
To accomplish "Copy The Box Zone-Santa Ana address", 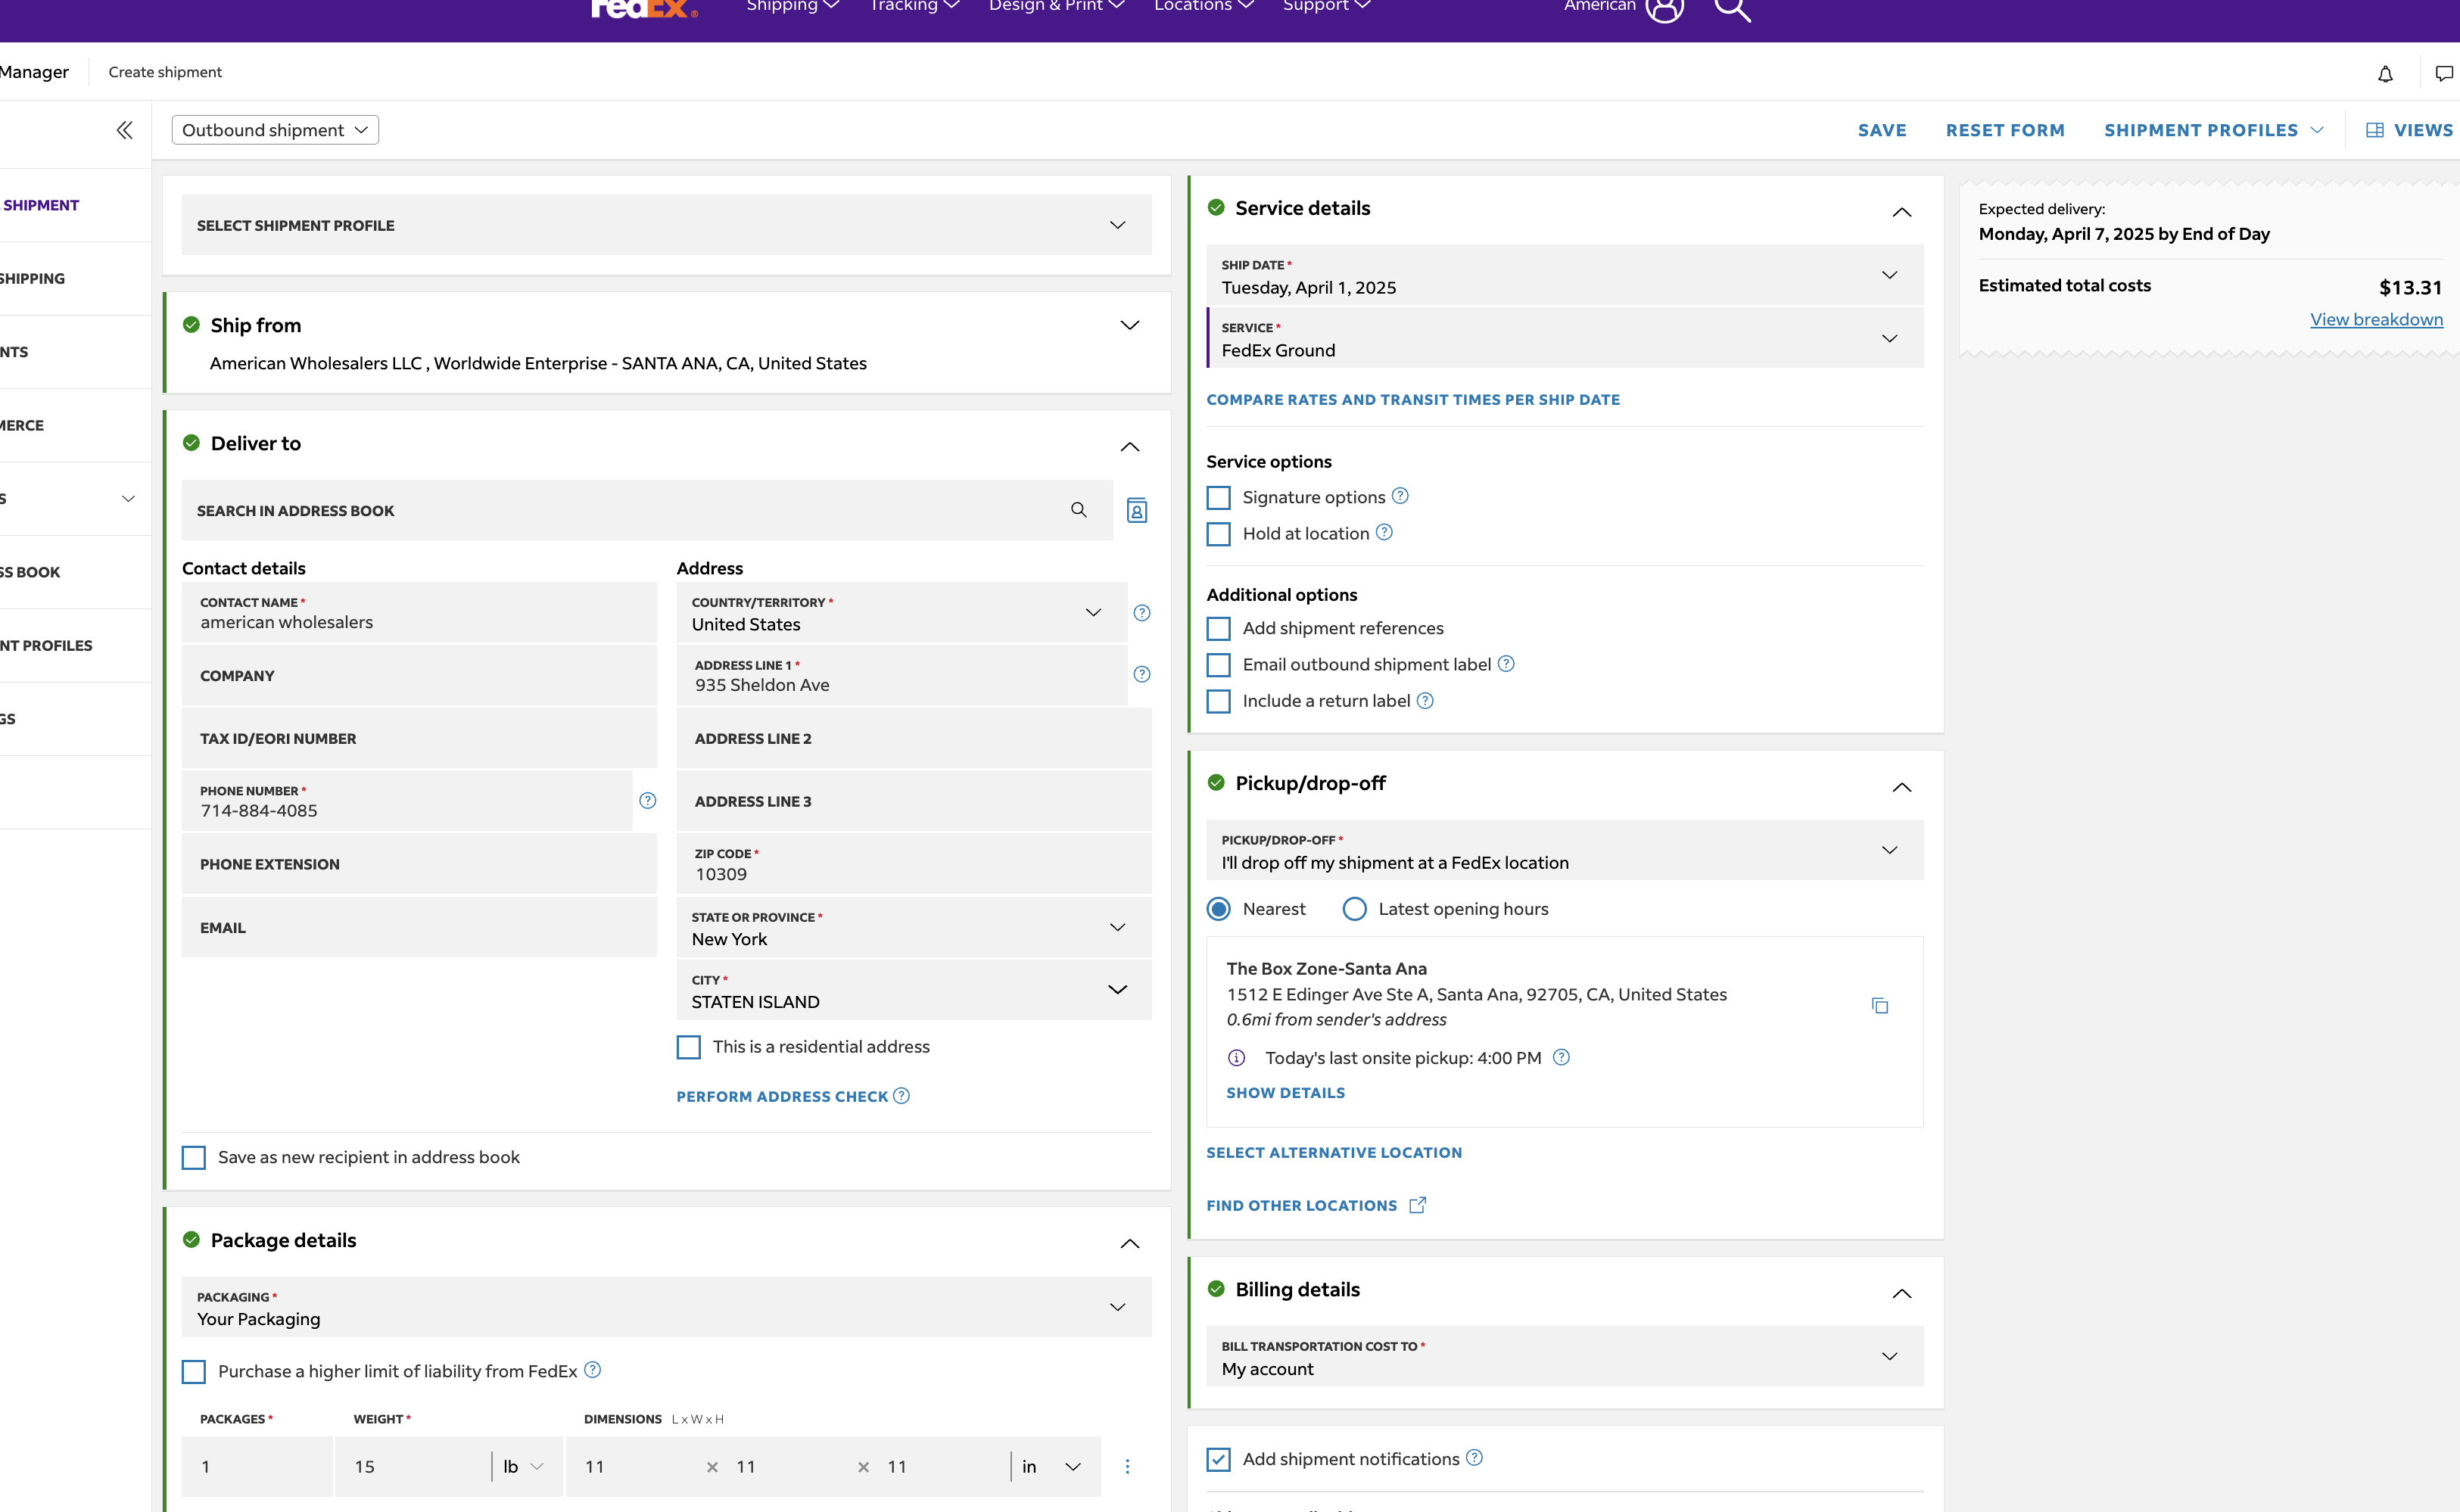I will click(1880, 1005).
